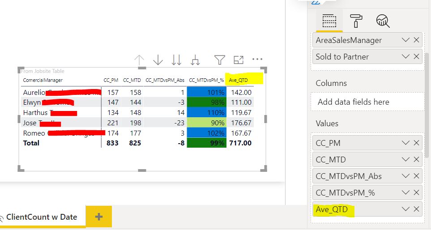
Task: Click the table's bottom-center resize handle
Action: click(142, 170)
